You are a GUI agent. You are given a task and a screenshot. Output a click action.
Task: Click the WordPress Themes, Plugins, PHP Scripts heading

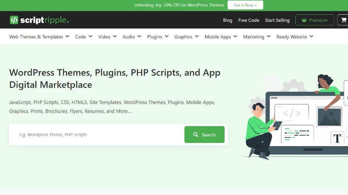pos(115,79)
